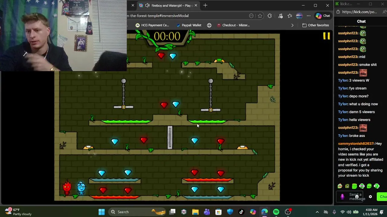387x217 pixels.
Task: Insert the first frog emote with red lips
Action: point(340,186)
